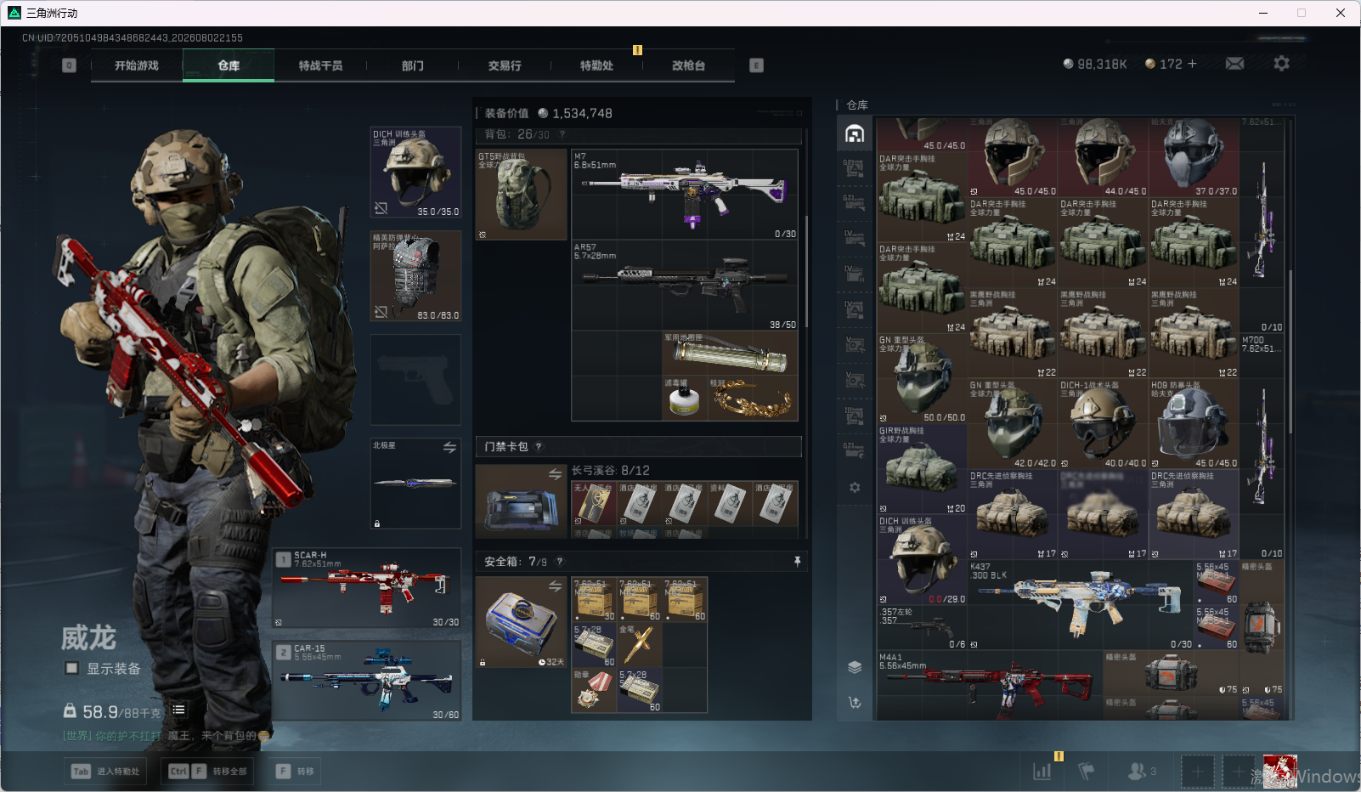Select the H09 防暴头盔 in the warehouse
This screenshot has width=1361, height=792.
1194,424
